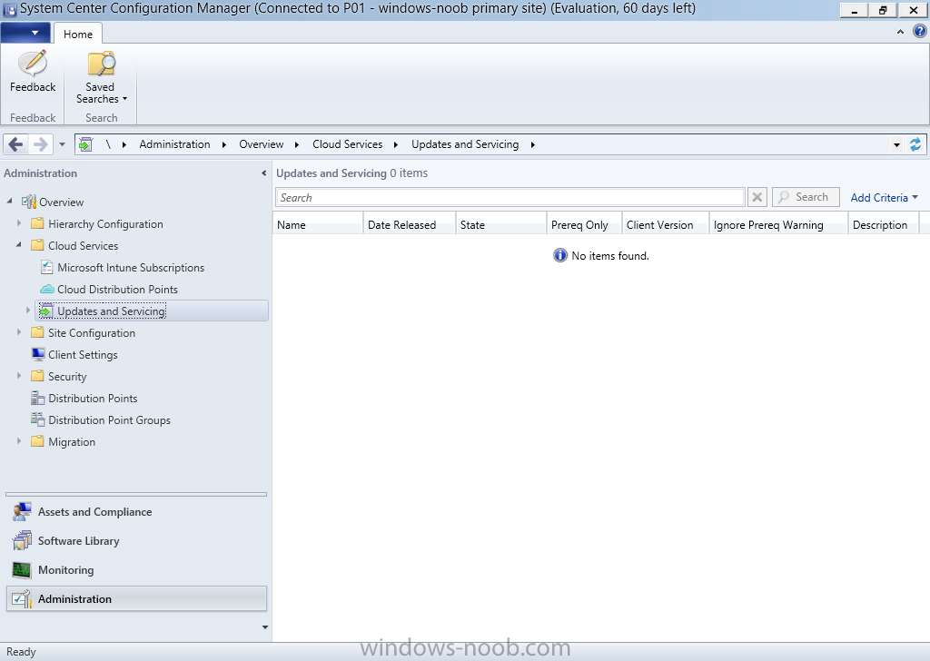Click the Search button
This screenshot has height=661, width=930.
point(806,197)
